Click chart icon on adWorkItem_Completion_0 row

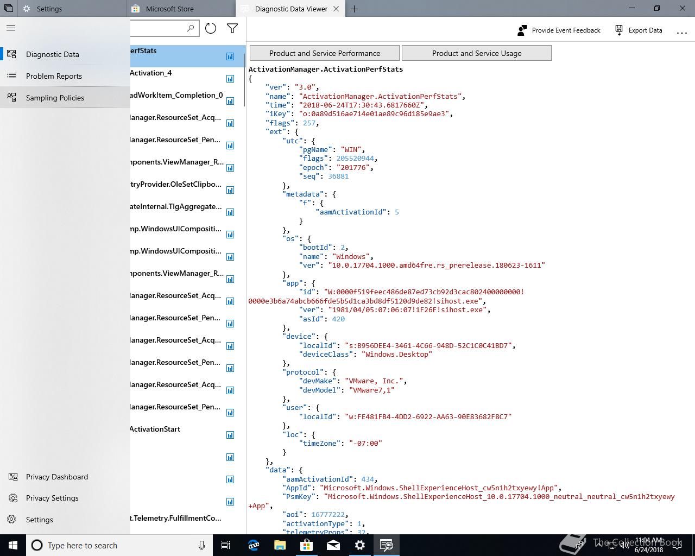coord(230,101)
